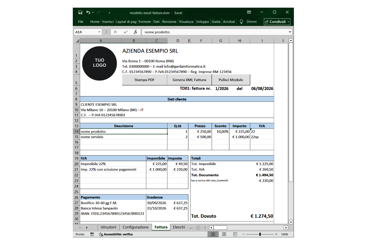Click the Genera XML Fattura button
Viewport: 367px width, 245px height.
(x=189, y=80)
